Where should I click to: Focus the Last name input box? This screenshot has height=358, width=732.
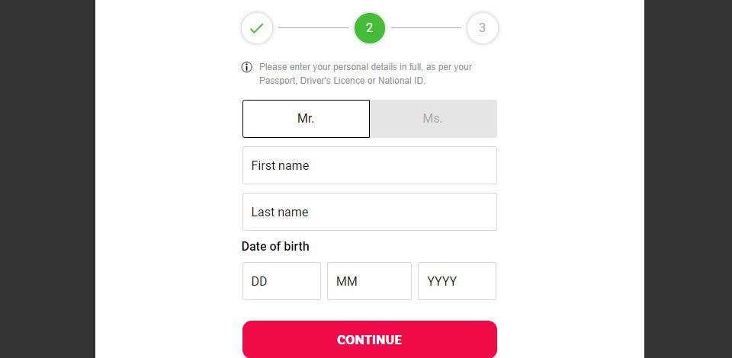pyautogui.click(x=369, y=212)
